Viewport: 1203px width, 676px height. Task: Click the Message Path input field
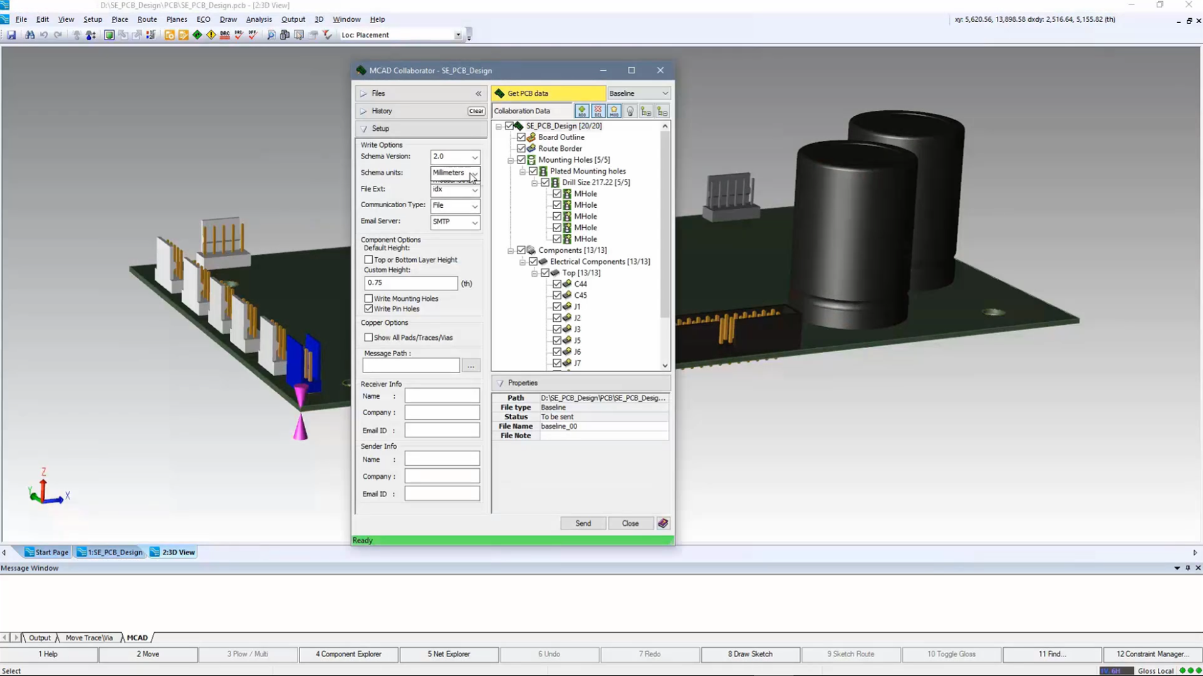point(410,365)
